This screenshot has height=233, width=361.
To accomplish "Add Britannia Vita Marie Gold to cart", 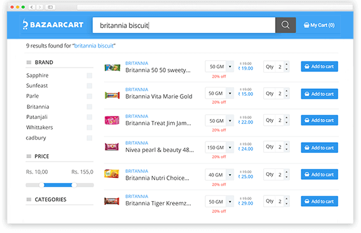I will click(320, 94).
